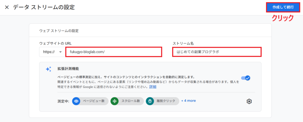Close the data stream setup dialog

pyautogui.click(x=7, y=7)
